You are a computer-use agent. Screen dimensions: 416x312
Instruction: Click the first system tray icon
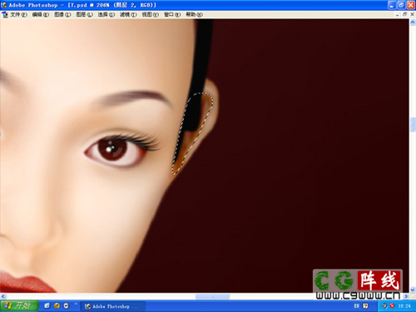(x=384, y=305)
